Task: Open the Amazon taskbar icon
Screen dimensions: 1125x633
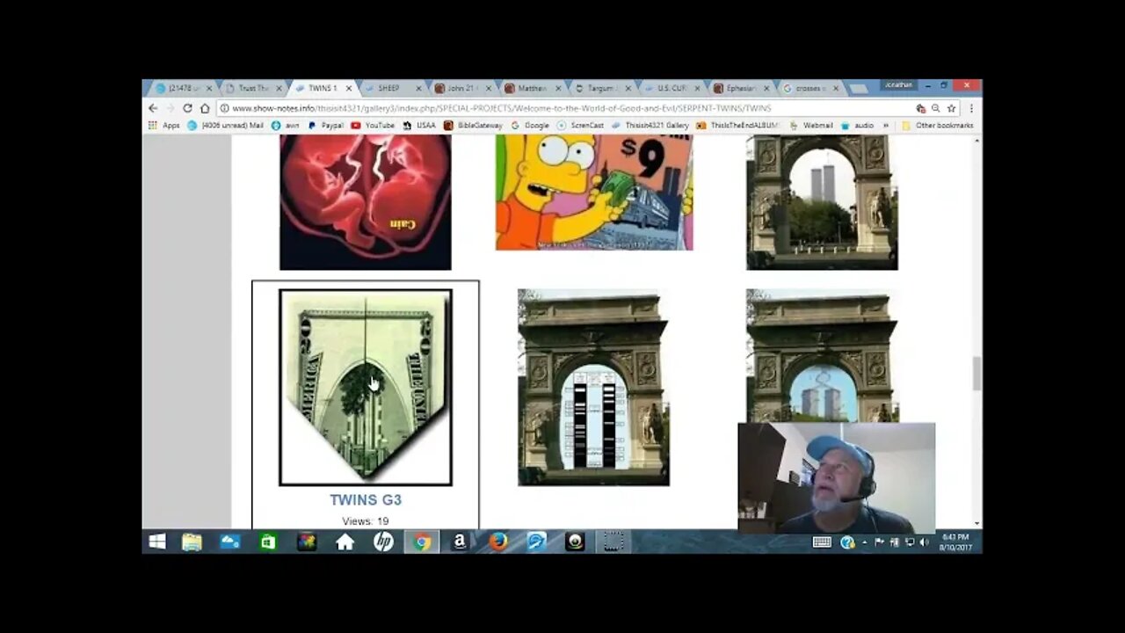Action: pyautogui.click(x=460, y=542)
